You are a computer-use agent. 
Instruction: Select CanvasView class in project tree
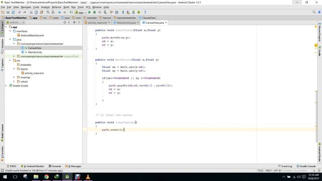pyautogui.click(x=35, y=48)
